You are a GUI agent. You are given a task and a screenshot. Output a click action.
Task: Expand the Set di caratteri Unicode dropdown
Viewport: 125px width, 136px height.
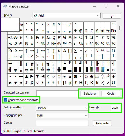tap(62, 108)
